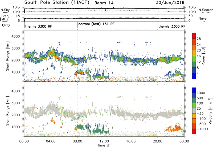Click the '12:00' time axis tick
Screen dimensions: 213x147
pos(104,141)
